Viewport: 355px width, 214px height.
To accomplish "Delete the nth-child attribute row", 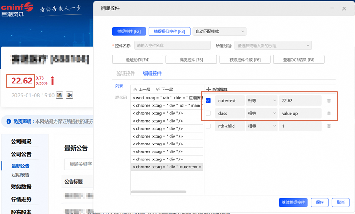I will [329, 126].
